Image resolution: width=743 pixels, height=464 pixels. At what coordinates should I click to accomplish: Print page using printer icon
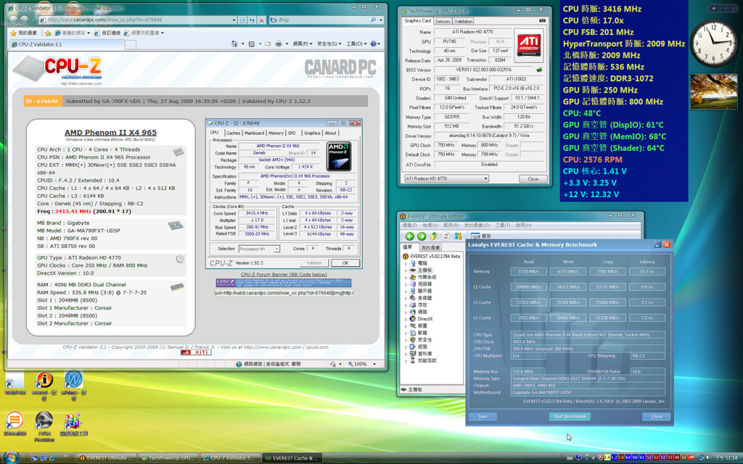point(279,43)
